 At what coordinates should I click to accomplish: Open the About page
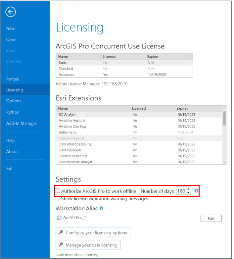click(12, 152)
